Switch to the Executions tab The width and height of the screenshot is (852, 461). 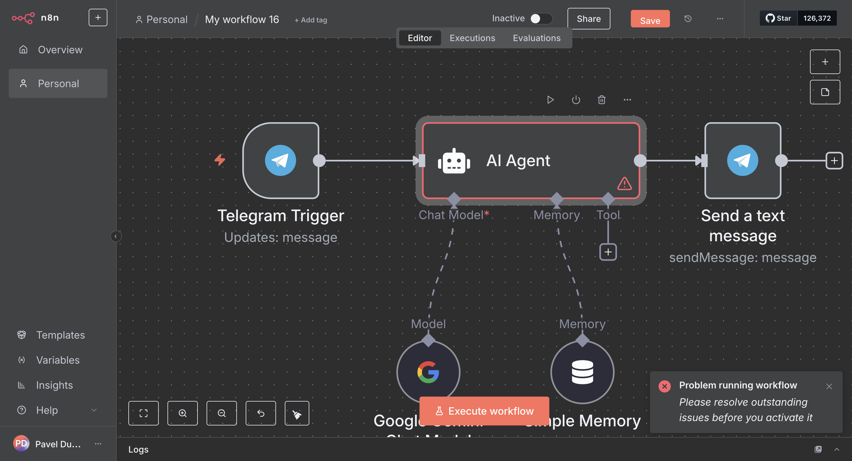pos(472,38)
